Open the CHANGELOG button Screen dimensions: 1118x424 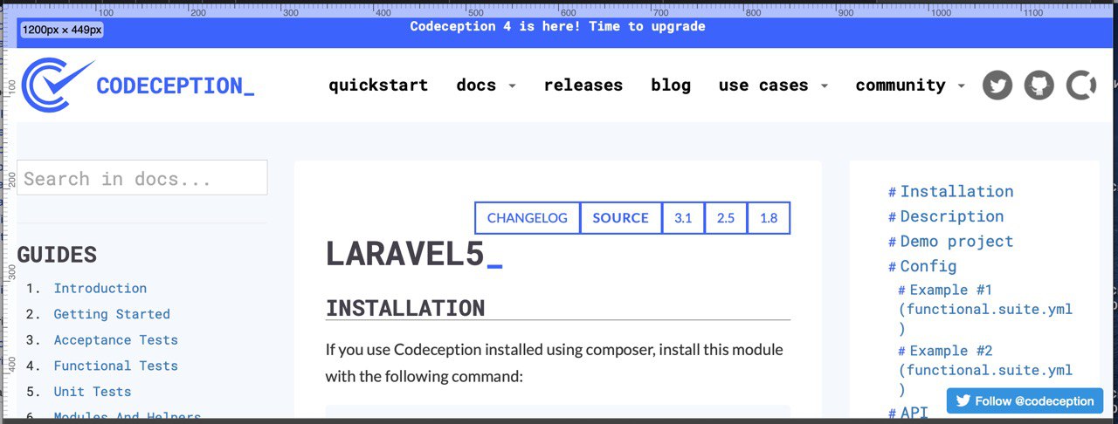coord(528,218)
